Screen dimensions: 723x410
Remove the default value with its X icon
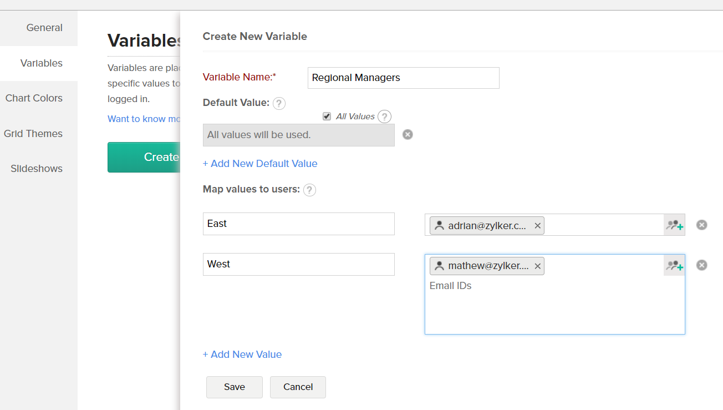pyautogui.click(x=408, y=134)
